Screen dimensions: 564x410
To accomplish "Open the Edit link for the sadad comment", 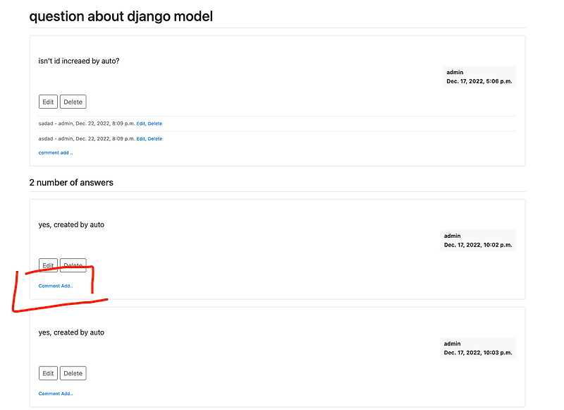I will (140, 123).
